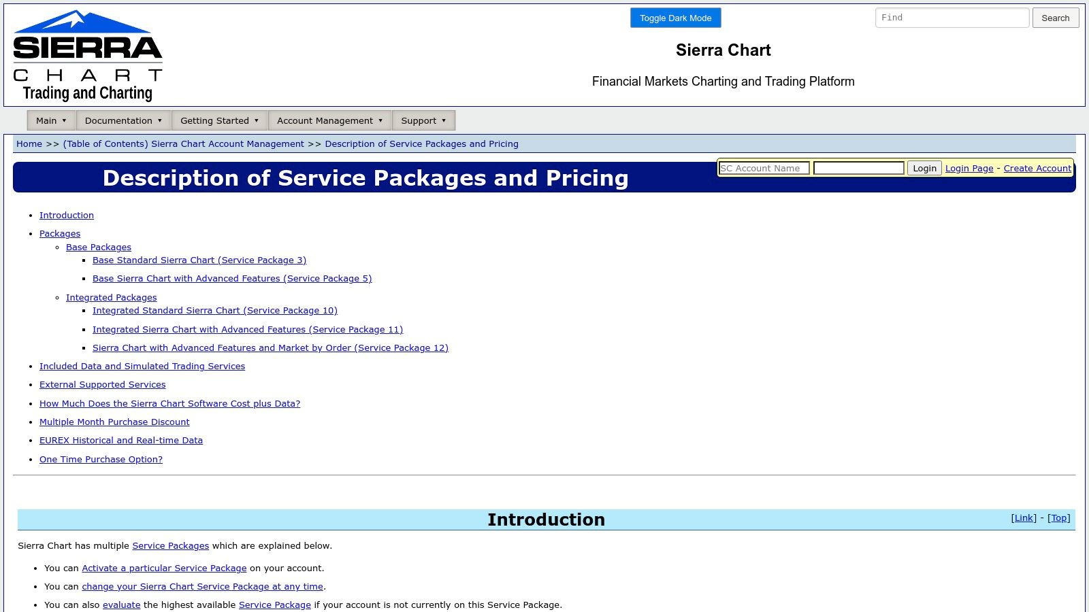Click the SC Account Name field
Image resolution: width=1089 pixels, height=612 pixels.
[764, 168]
